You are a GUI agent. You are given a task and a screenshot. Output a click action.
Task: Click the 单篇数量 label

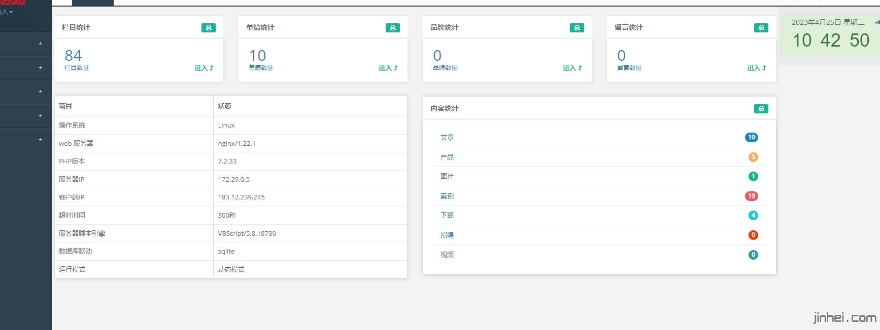pos(261,68)
